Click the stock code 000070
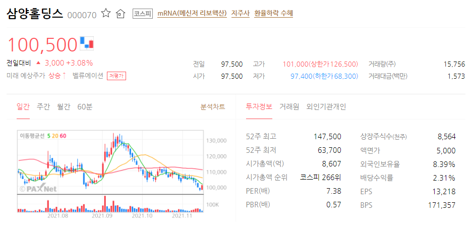This screenshot has height=228, width=472. coord(82,15)
